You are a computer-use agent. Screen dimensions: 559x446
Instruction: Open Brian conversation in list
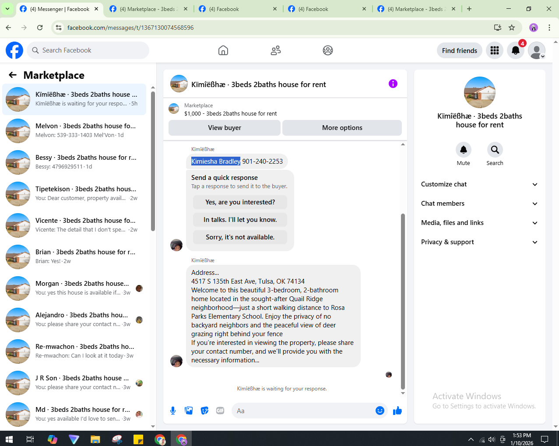(x=74, y=257)
